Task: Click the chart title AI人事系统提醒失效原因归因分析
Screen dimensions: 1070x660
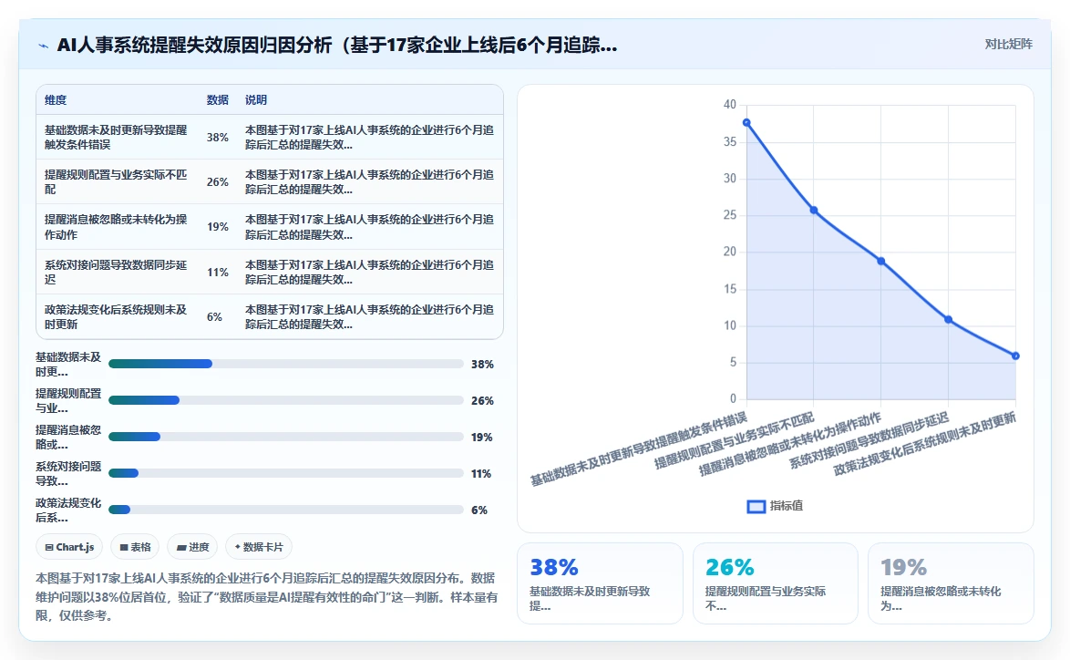Action: click(x=337, y=45)
